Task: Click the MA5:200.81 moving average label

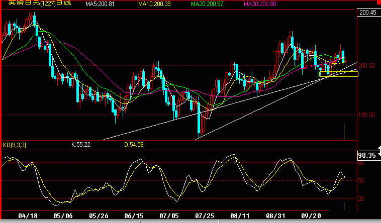Action: (100, 4)
